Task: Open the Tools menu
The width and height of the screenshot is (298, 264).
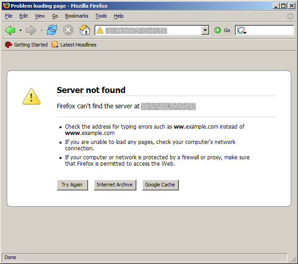Action: 101,16
